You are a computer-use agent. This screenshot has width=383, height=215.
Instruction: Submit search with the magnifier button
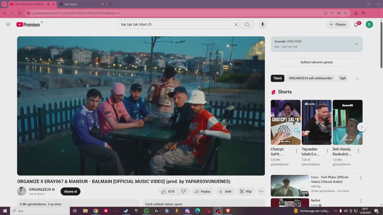click(x=247, y=24)
